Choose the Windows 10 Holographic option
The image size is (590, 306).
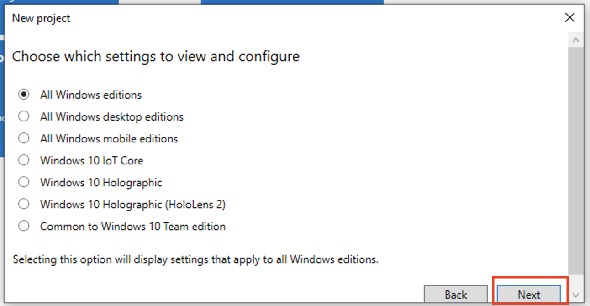[24, 182]
